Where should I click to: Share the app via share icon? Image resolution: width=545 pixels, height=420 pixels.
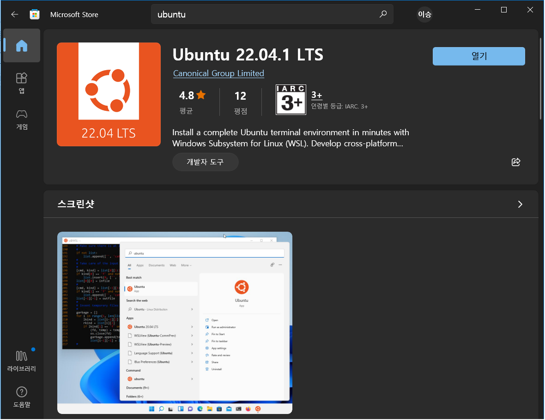(x=516, y=162)
